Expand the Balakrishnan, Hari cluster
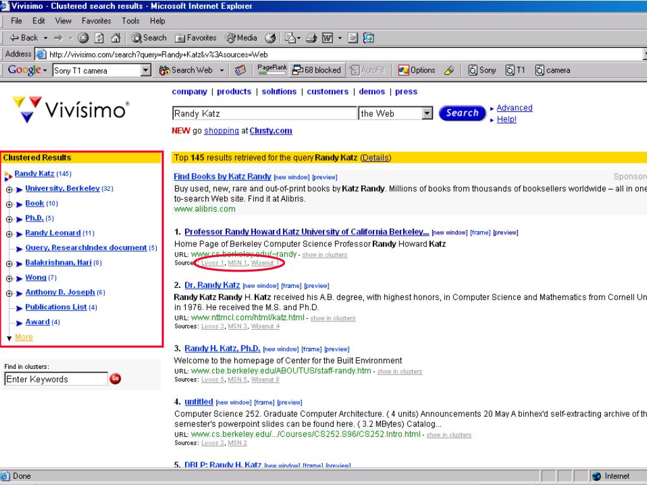The image size is (647, 485). coord(9,264)
